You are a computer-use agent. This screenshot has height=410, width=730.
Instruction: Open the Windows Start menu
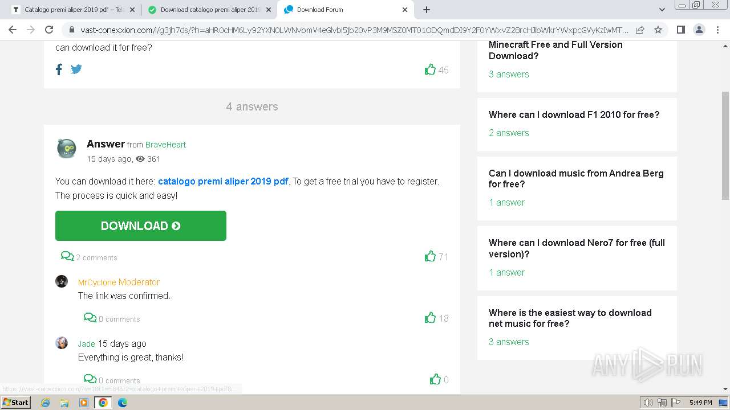tap(16, 402)
